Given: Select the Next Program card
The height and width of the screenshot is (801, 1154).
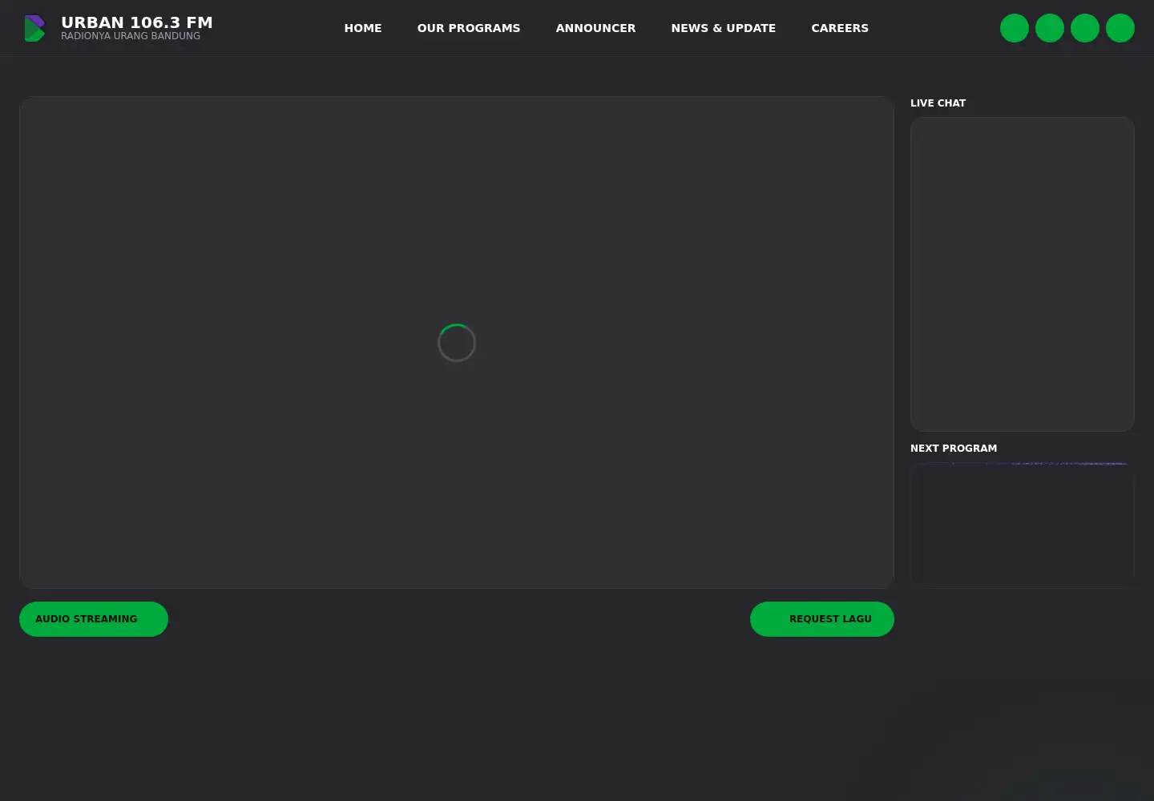Looking at the screenshot, I should pyautogui.click(x=1023, y=525).
